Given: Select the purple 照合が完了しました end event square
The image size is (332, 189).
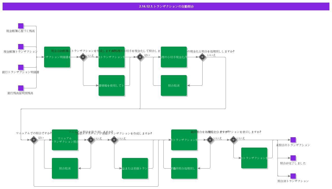Looking at the screenshot, I should [293, 158].
